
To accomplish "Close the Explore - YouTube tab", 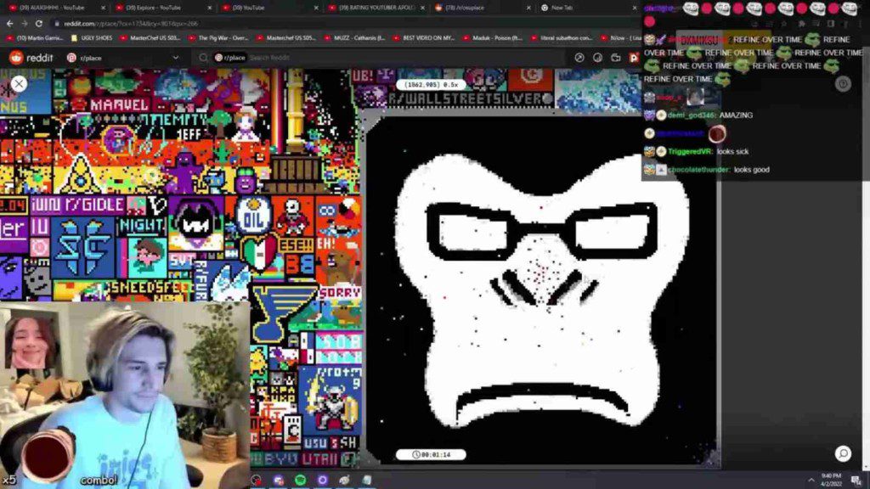I will point(210,8).
